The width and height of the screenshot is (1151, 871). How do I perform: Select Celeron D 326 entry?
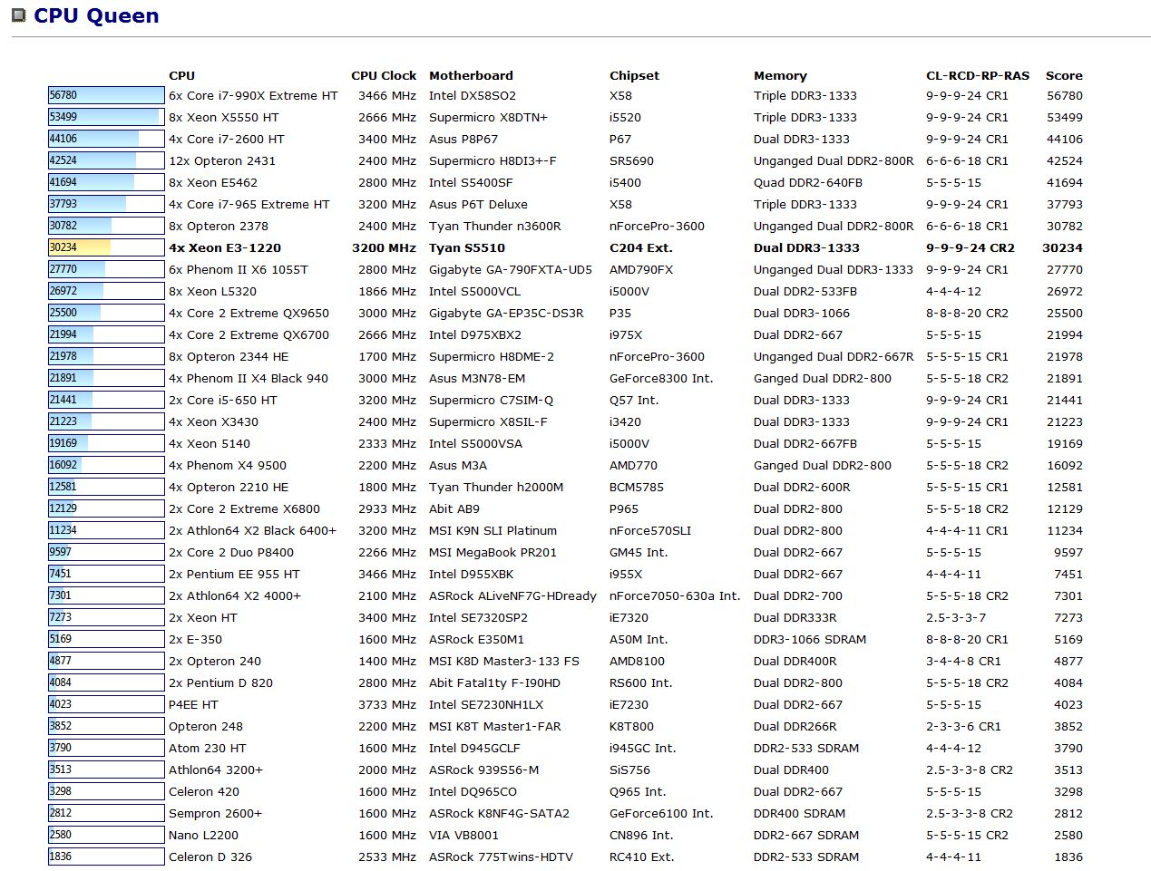(x=210, y=856)
